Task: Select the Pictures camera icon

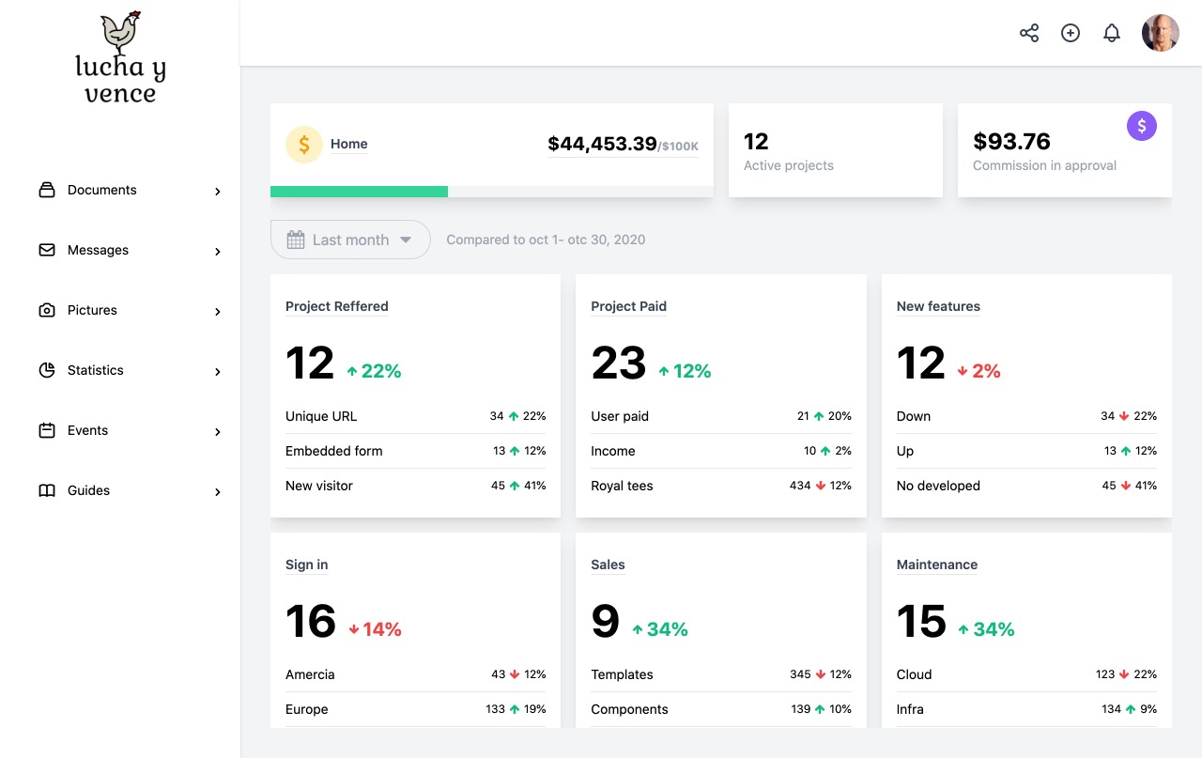Action: [x=46, y=310]
